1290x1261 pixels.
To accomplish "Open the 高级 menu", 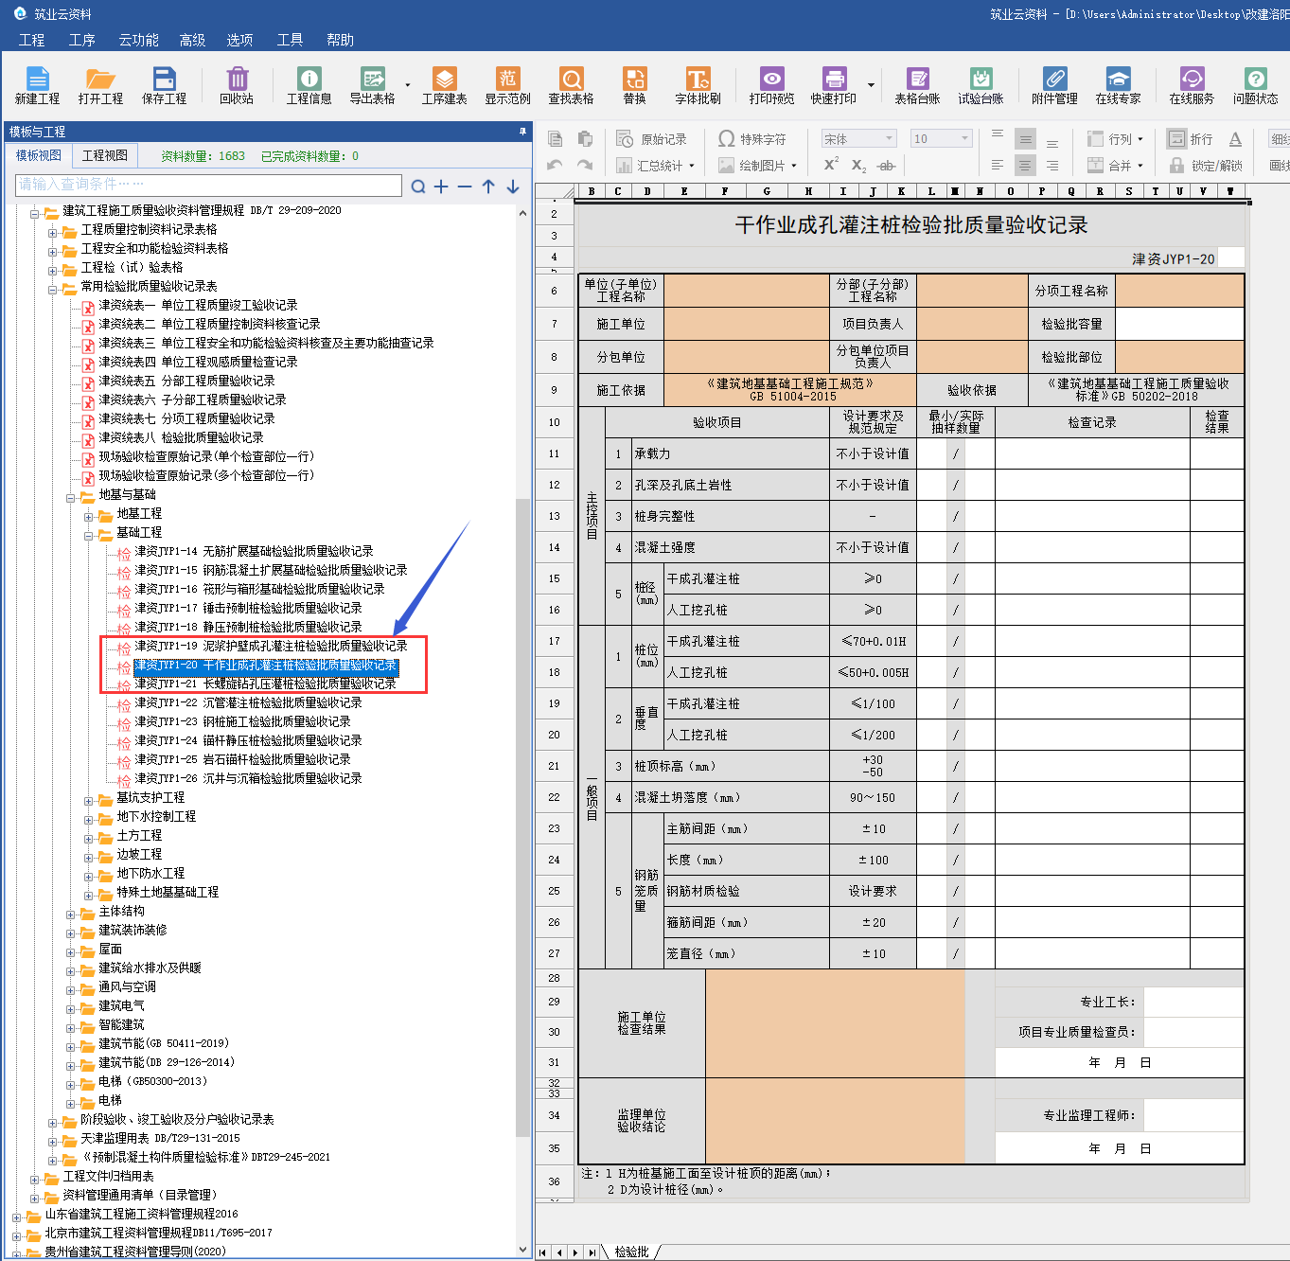I will pyautogui.click(x=192, y=40).
